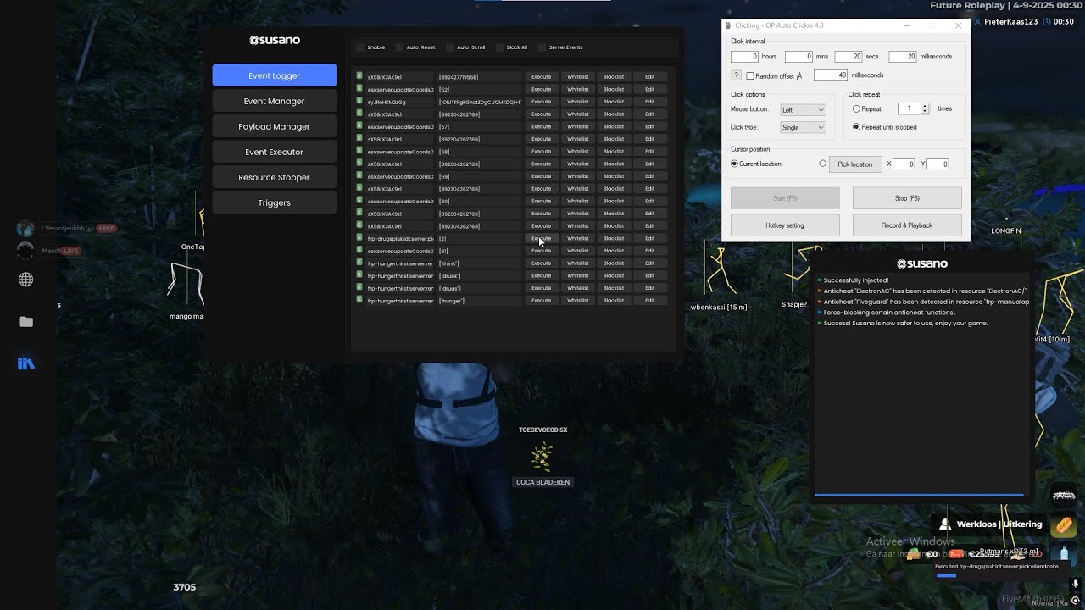Select the Current location radio button

734,164
